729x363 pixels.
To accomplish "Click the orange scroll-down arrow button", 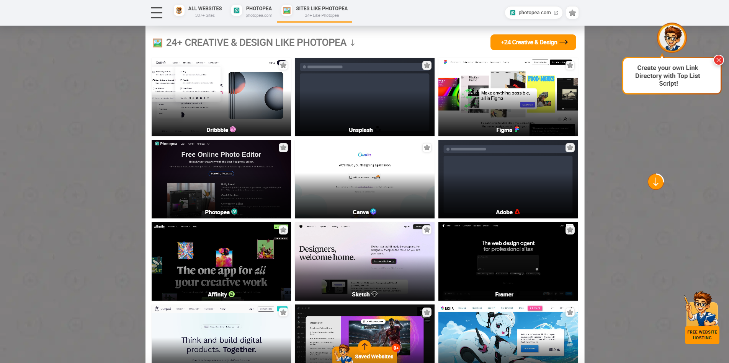I will tap(656, 182).
